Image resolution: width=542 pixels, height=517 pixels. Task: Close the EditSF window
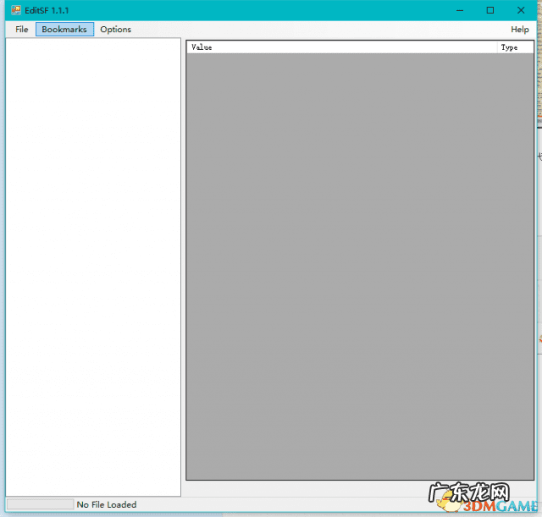[521, 10]
